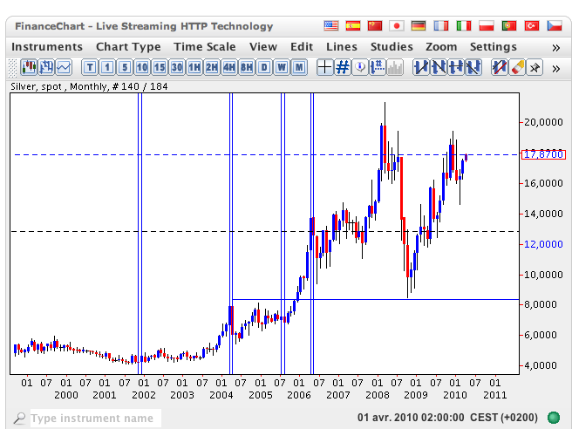Screen dimensions: 572x429
Task: Select the candlestick chart type icon
Action: pos(29,65)
